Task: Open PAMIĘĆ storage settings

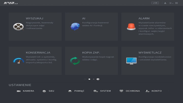Action: [x=76, y=91]
